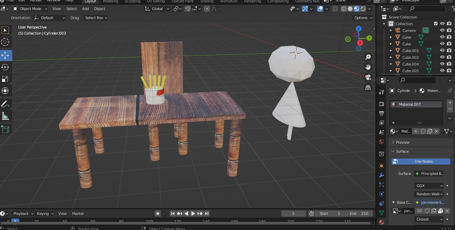Open Random Walk subsurface dropdown
The image size is (455, 230).
pyautogui.click(x=429, y=194)
